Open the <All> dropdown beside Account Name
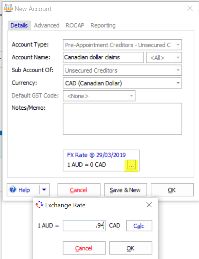 pos(164,57)
